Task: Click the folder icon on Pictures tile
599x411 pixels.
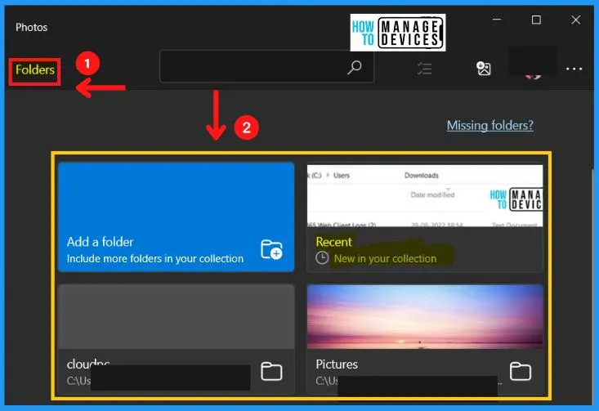Action: click(520, 372)
